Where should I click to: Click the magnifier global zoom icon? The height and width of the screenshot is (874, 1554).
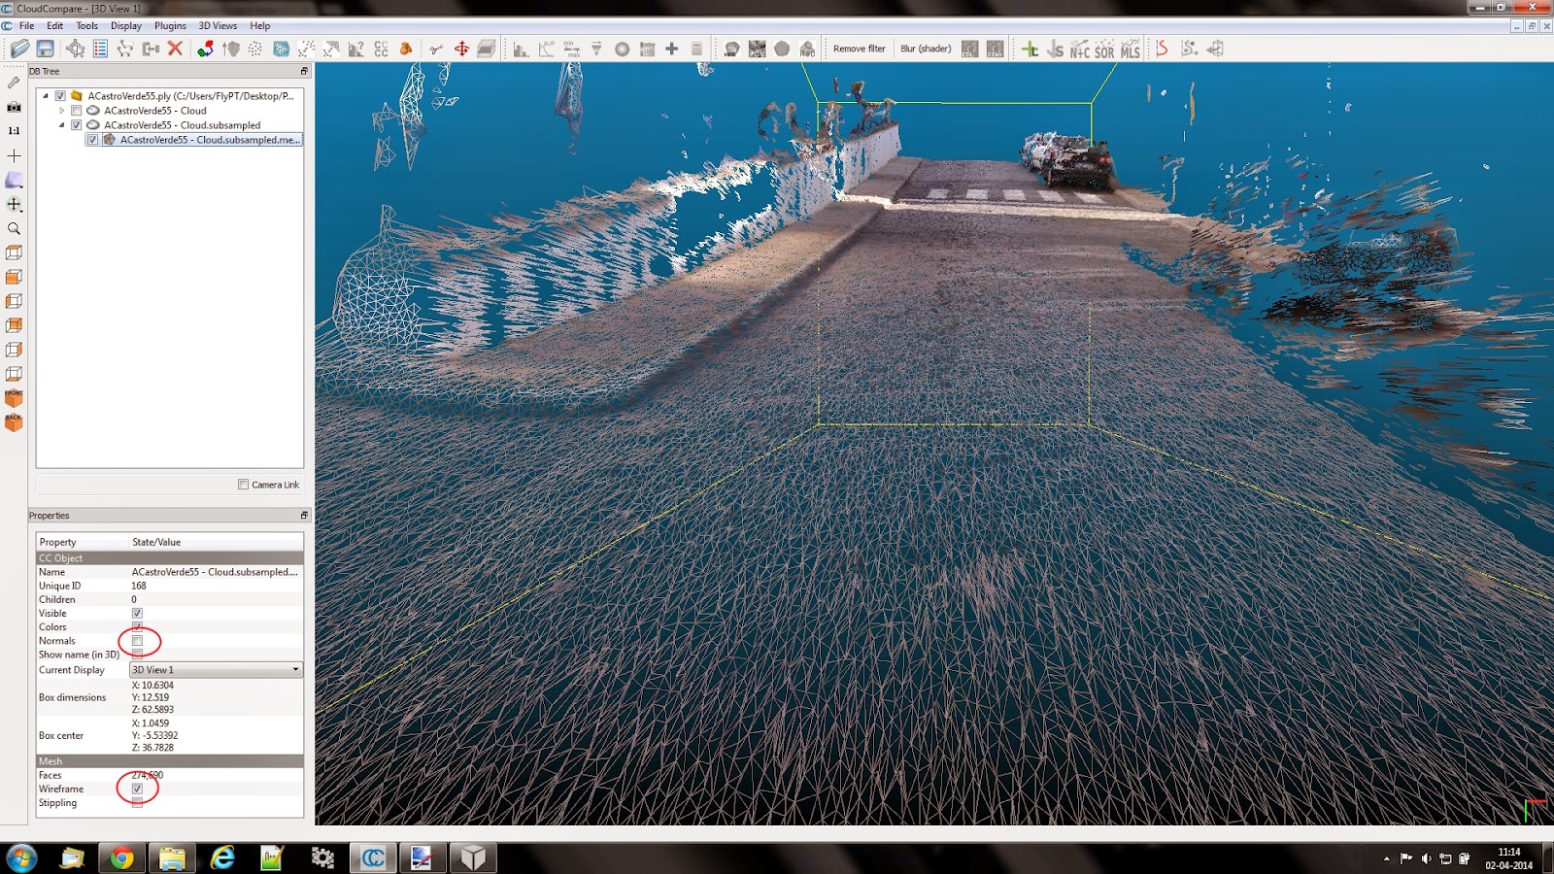(x=14, y=229)
